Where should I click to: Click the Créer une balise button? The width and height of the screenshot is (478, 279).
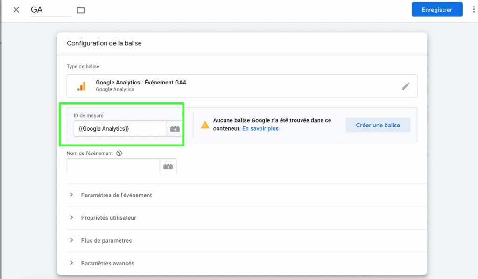378,125
